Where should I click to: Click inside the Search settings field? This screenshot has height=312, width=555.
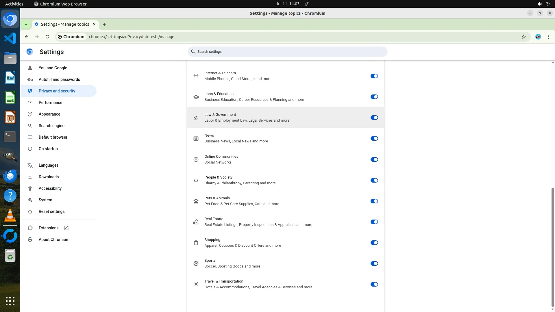[x=287, y=52]
